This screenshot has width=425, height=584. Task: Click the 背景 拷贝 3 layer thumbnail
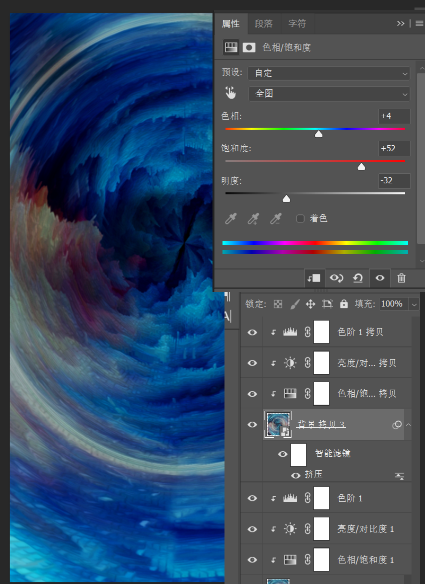[278, 425]
